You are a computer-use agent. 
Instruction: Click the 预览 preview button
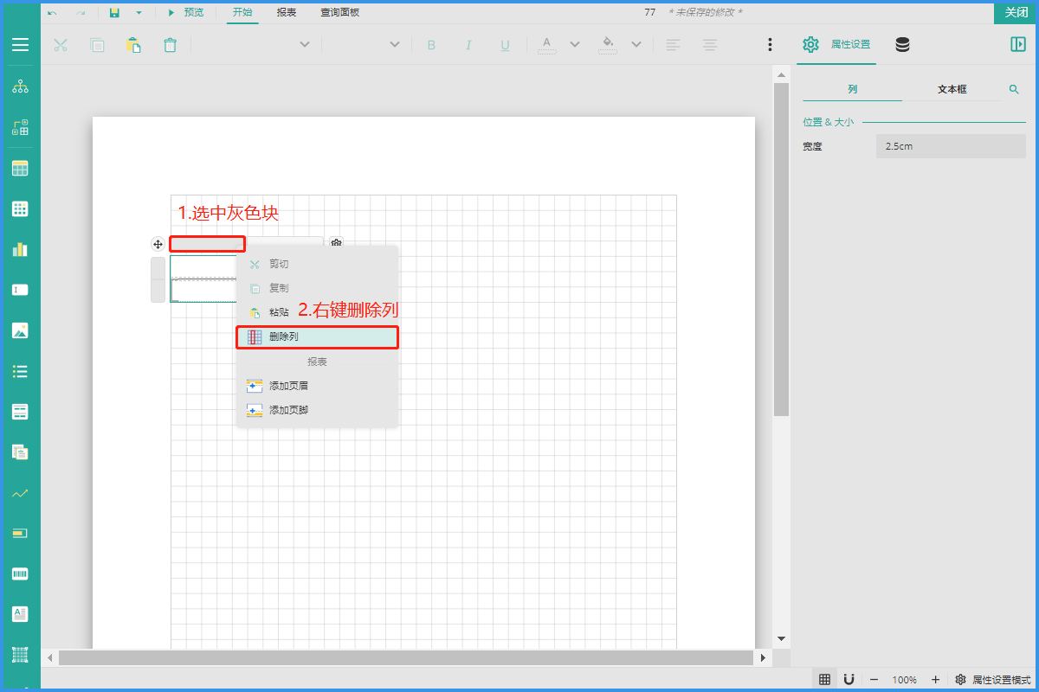coord(185,13)
